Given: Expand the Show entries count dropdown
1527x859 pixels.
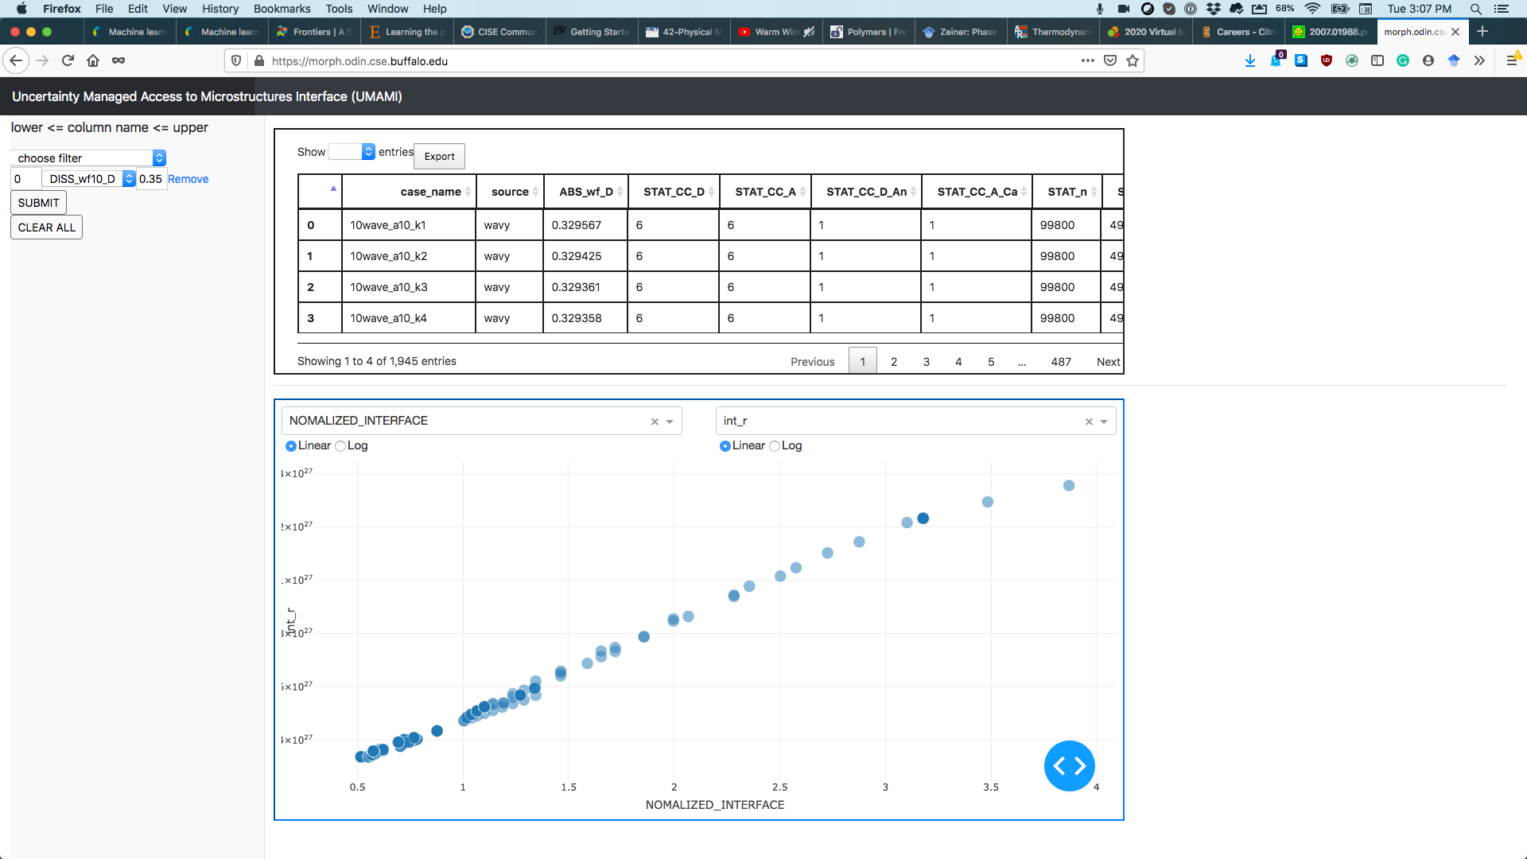Looking at the screenshot, I should [x=352, y=152].
